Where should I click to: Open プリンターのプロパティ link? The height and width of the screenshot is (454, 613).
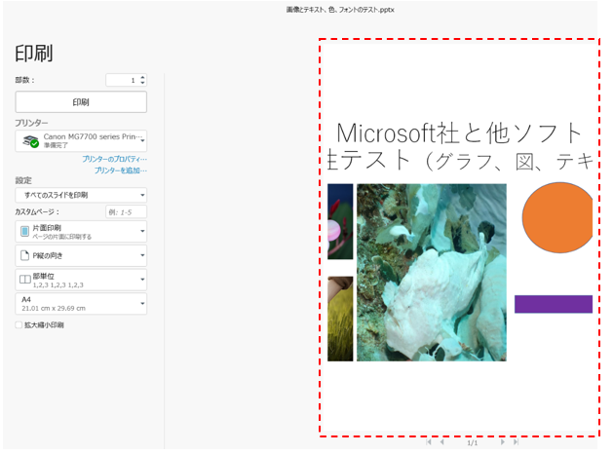tap(115, 159)
